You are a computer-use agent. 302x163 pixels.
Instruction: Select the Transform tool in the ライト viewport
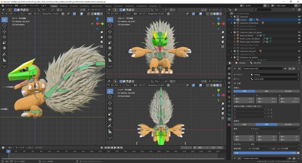[x=5, y=48]
